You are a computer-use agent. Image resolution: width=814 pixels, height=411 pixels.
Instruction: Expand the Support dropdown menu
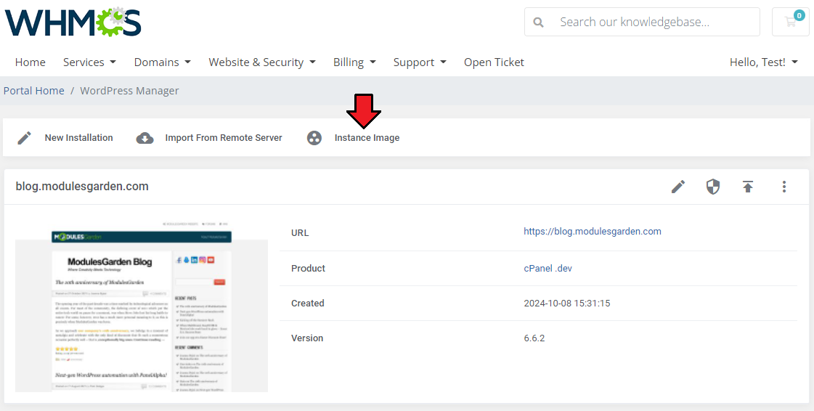pyautogui.click(x=420, y=62)
